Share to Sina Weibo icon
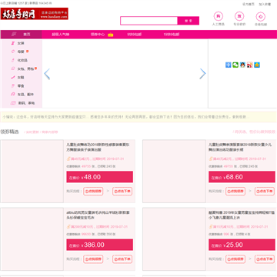The image size is (277, 277). tap(250, 65)
